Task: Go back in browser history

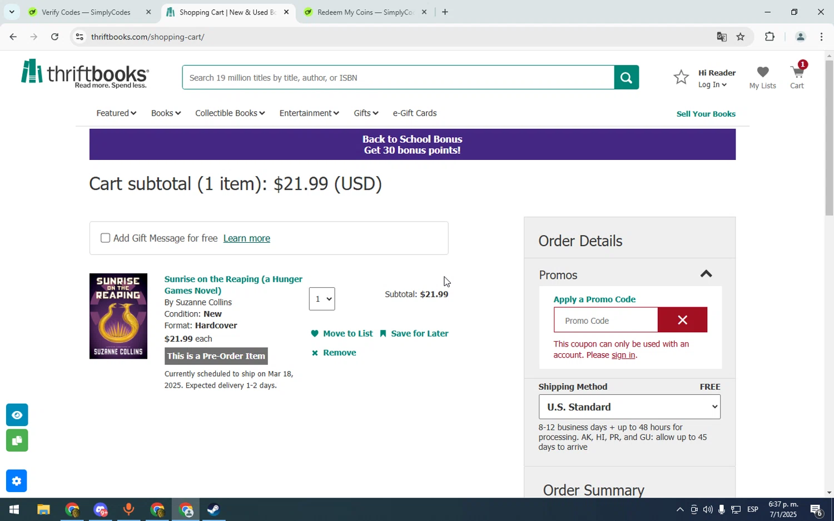Action: pyautogui.click(x=13, y=37)
